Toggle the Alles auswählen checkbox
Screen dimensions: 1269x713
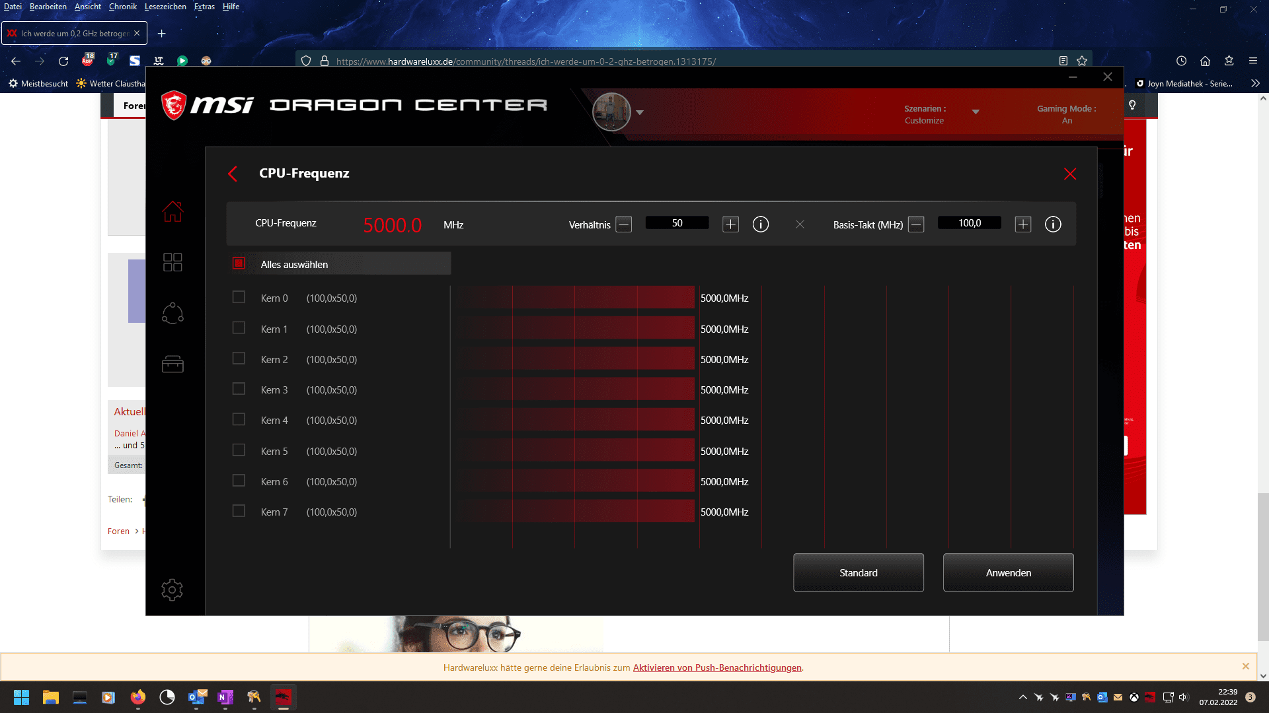pyautogui.click(x=239, y=263)
